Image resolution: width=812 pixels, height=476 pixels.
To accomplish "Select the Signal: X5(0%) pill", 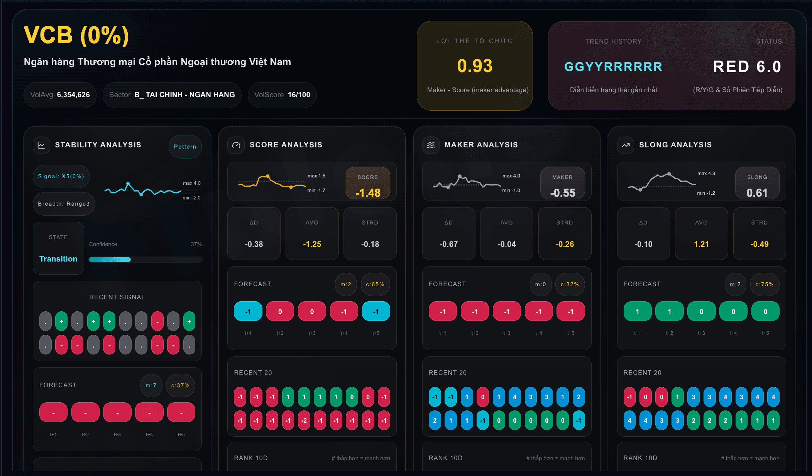I will [x=61, y=176].
